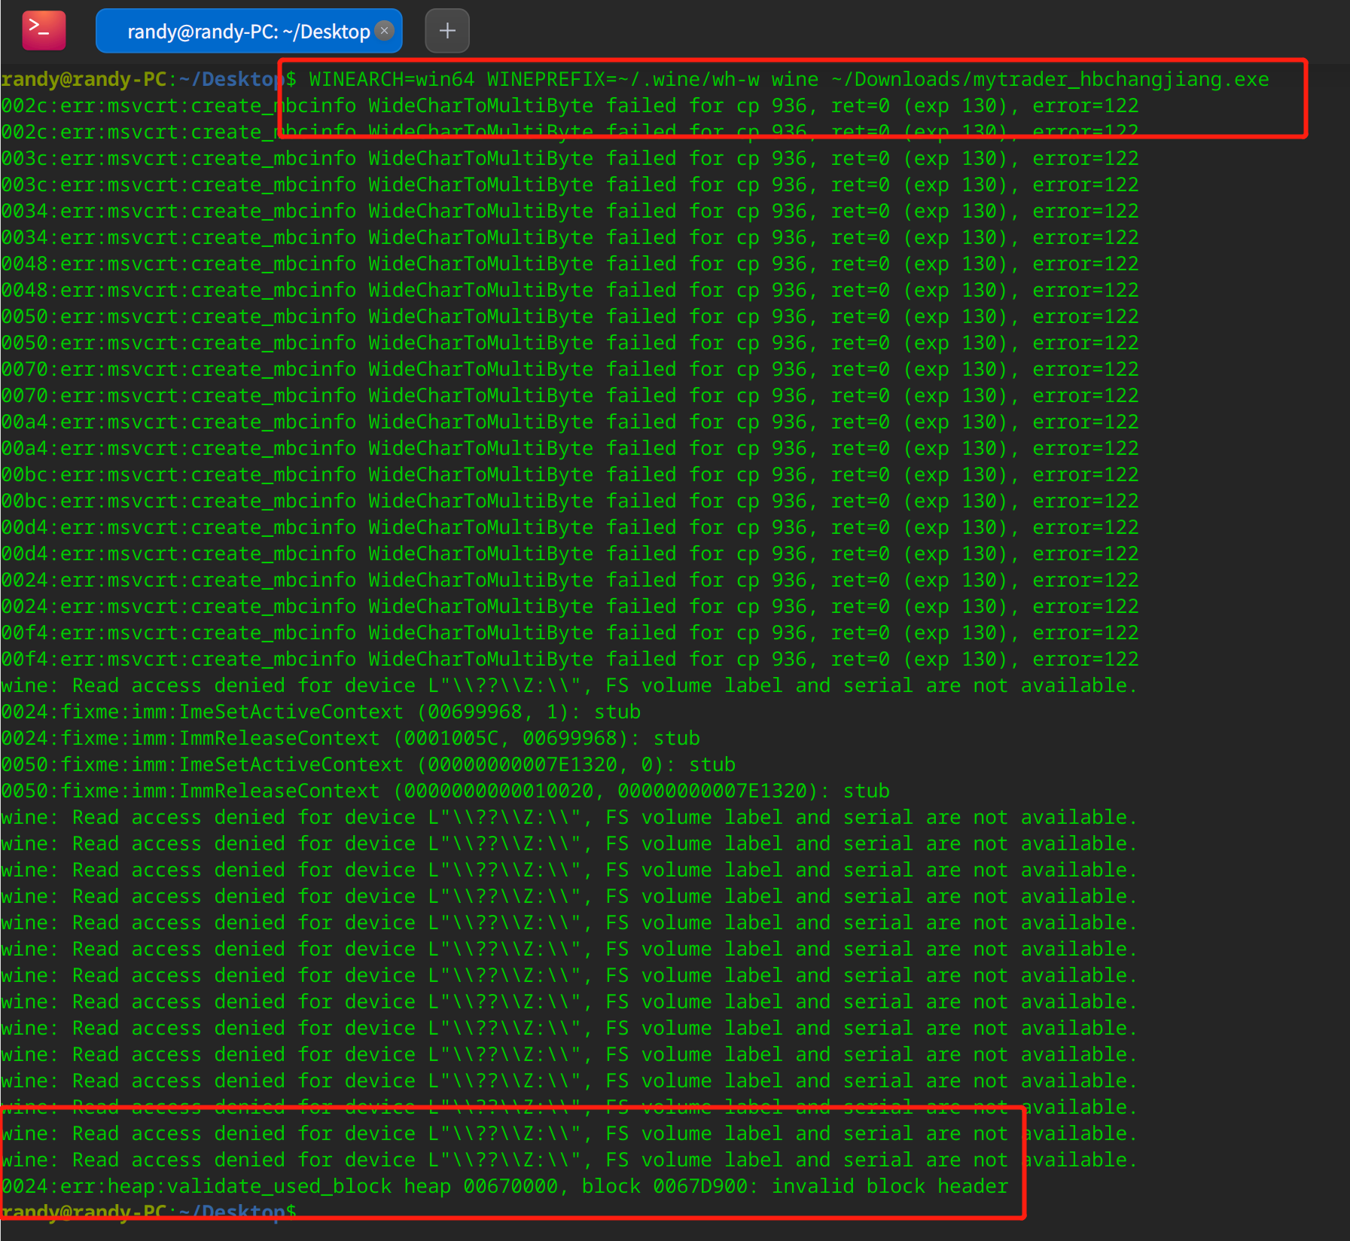
Task: Click the WINEPREFIX=~/.wine/wh-w argument
Action: tap(623, 79)
